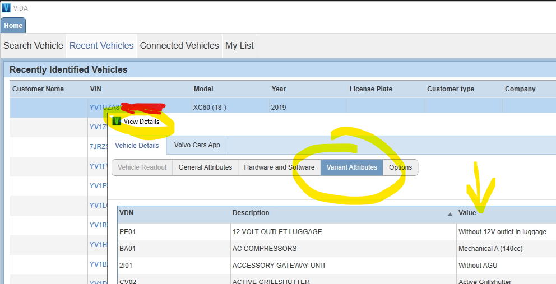Screen dimensions: 556x284
Task: Open the VIN link starting YV1P
Action: click(98, 186)
